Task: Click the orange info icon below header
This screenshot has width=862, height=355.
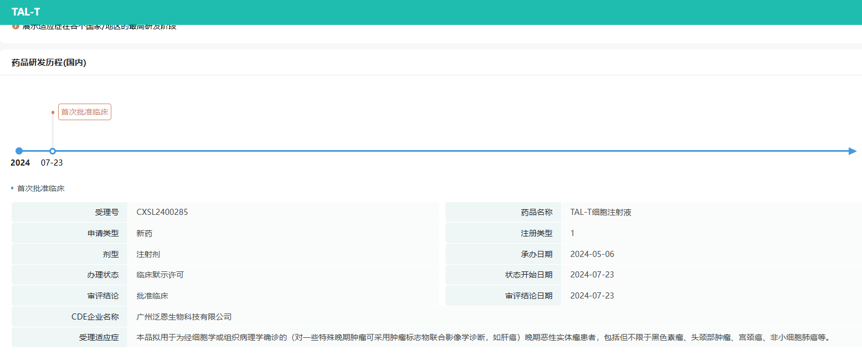Action: [x=16, y=27]
